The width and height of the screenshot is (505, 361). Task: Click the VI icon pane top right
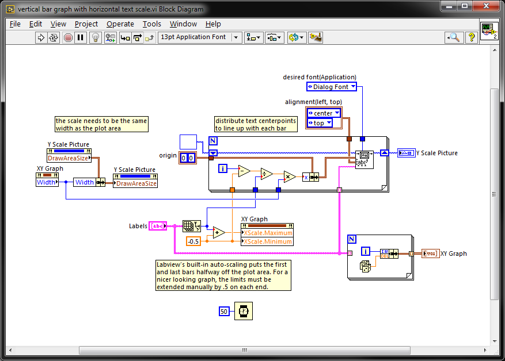pyautogui.click(x=489, y=31)
